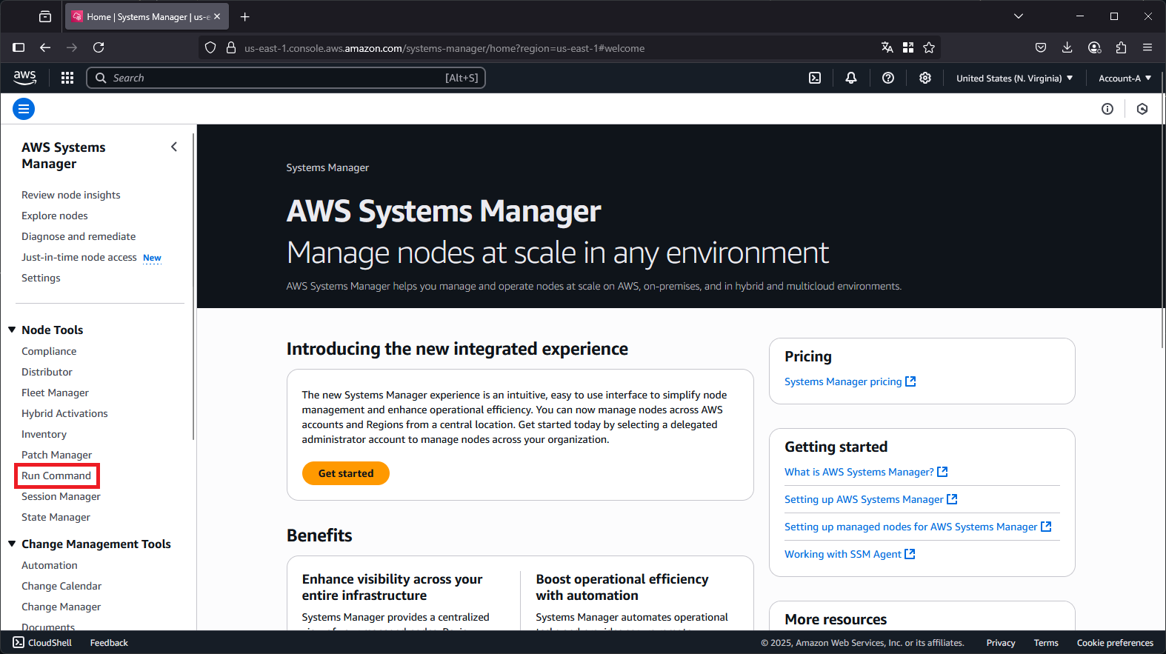This screenshot has height=654, width=1166.
Task: Open Systems Manager pricing link
Action: 850,381
